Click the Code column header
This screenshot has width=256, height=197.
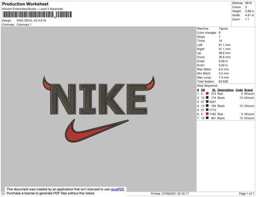239,90
